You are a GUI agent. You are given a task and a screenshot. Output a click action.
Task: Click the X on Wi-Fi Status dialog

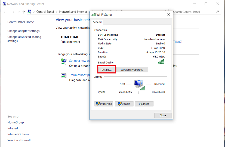coord(169,14)
